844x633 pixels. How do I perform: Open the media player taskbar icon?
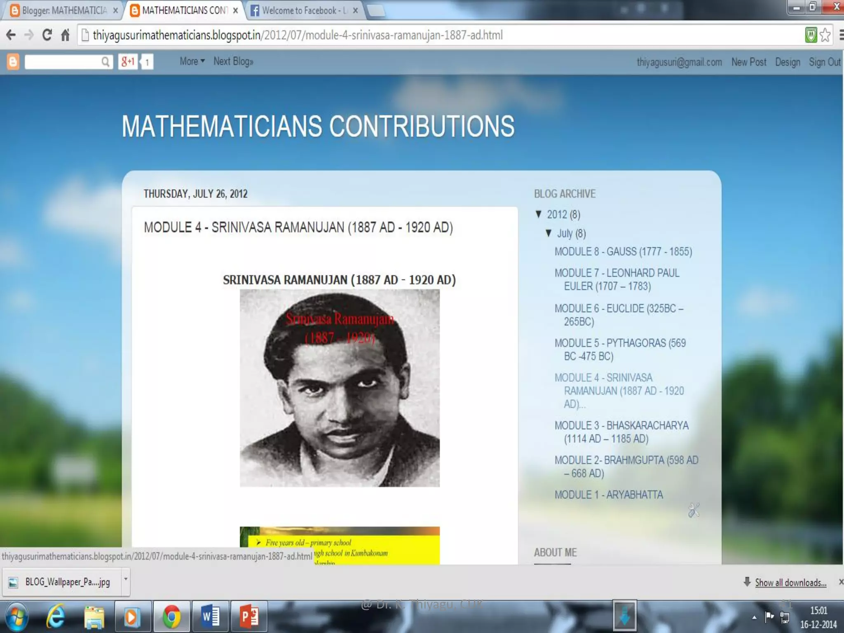point(132,617)
